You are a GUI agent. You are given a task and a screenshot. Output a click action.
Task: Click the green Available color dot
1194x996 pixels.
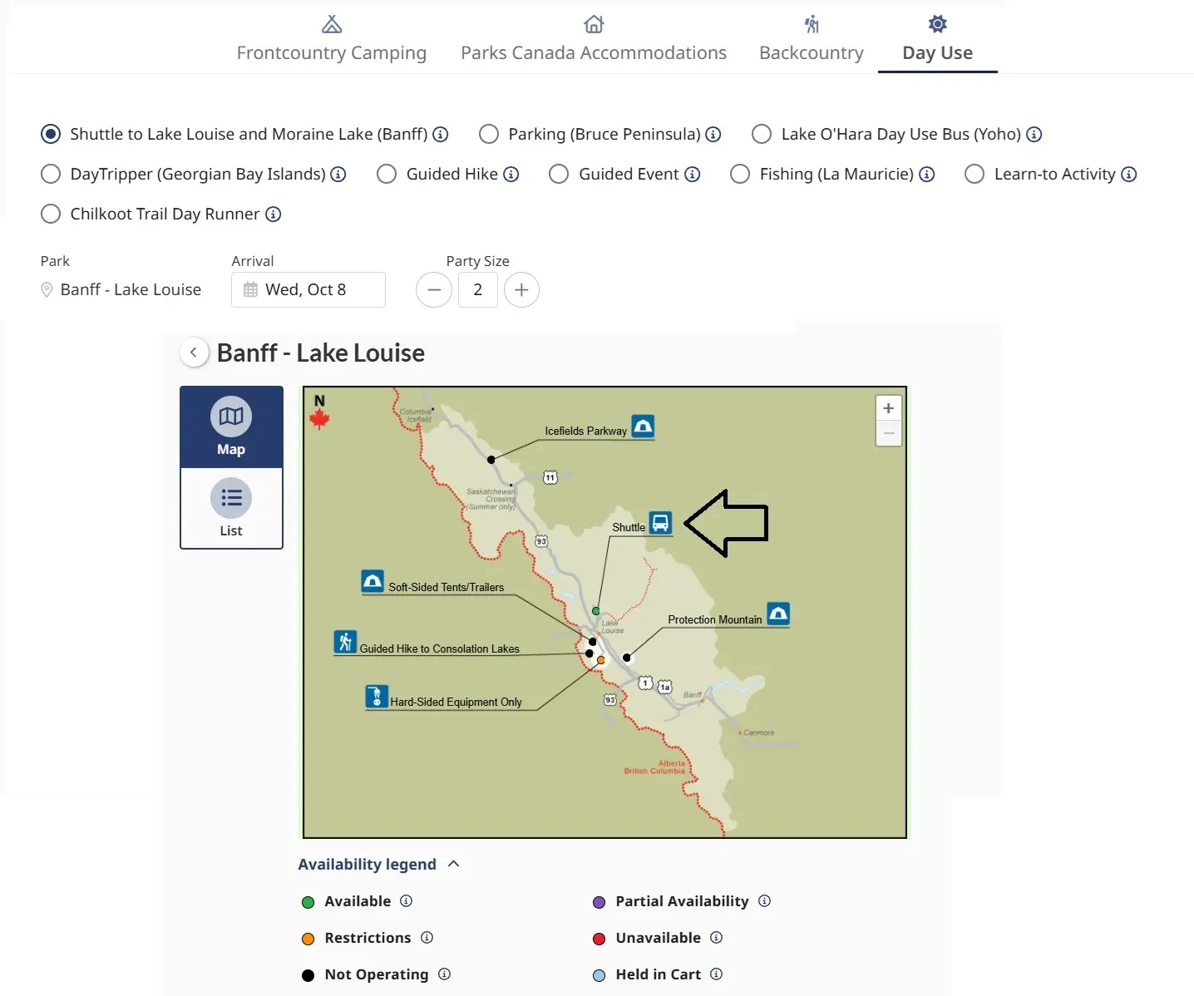308,902
